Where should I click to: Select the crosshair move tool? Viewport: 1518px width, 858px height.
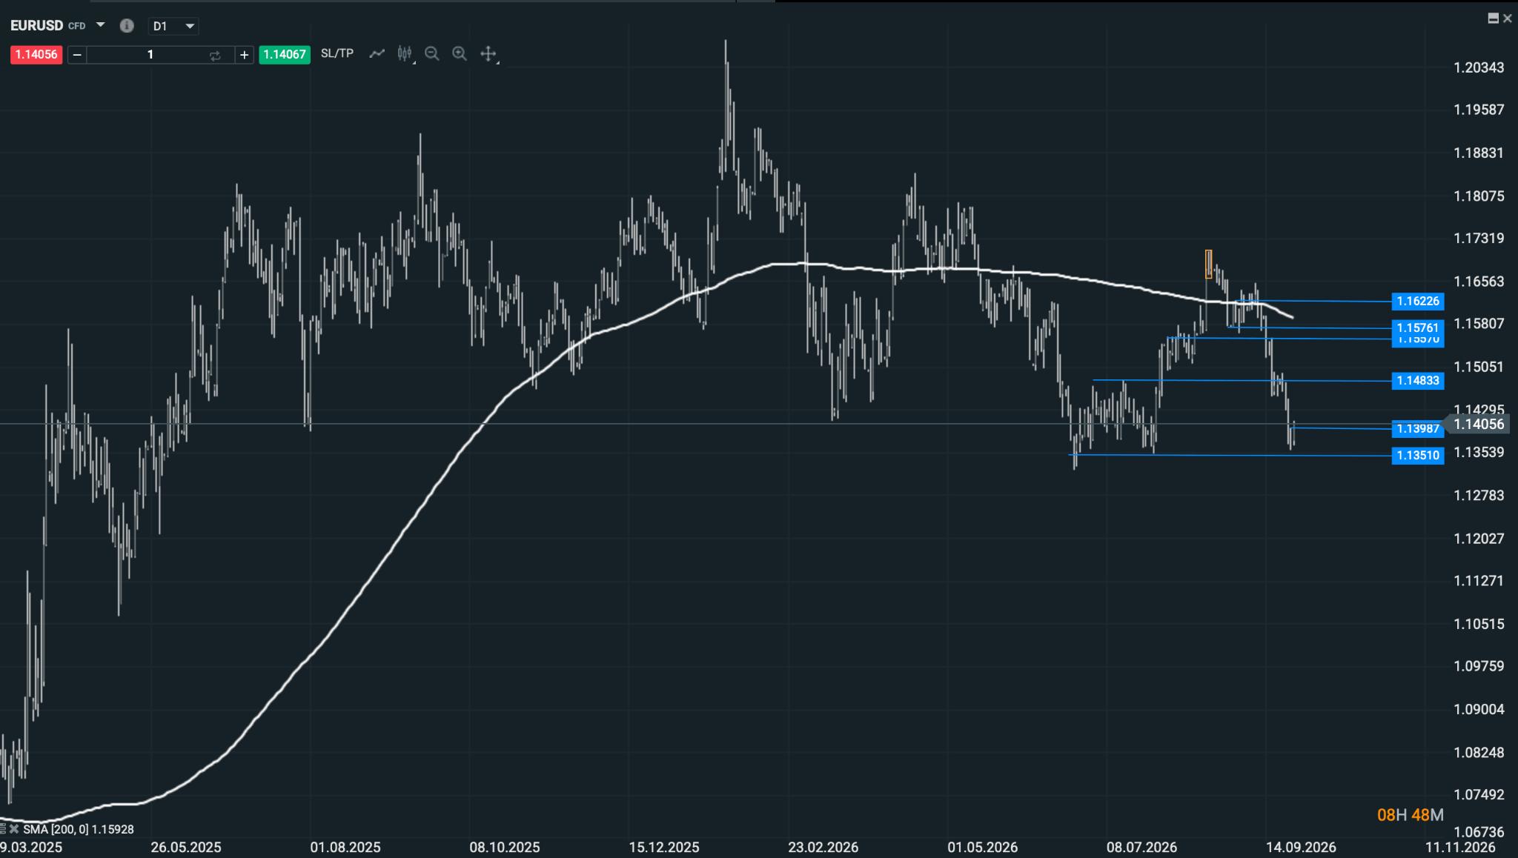point(488,53)
